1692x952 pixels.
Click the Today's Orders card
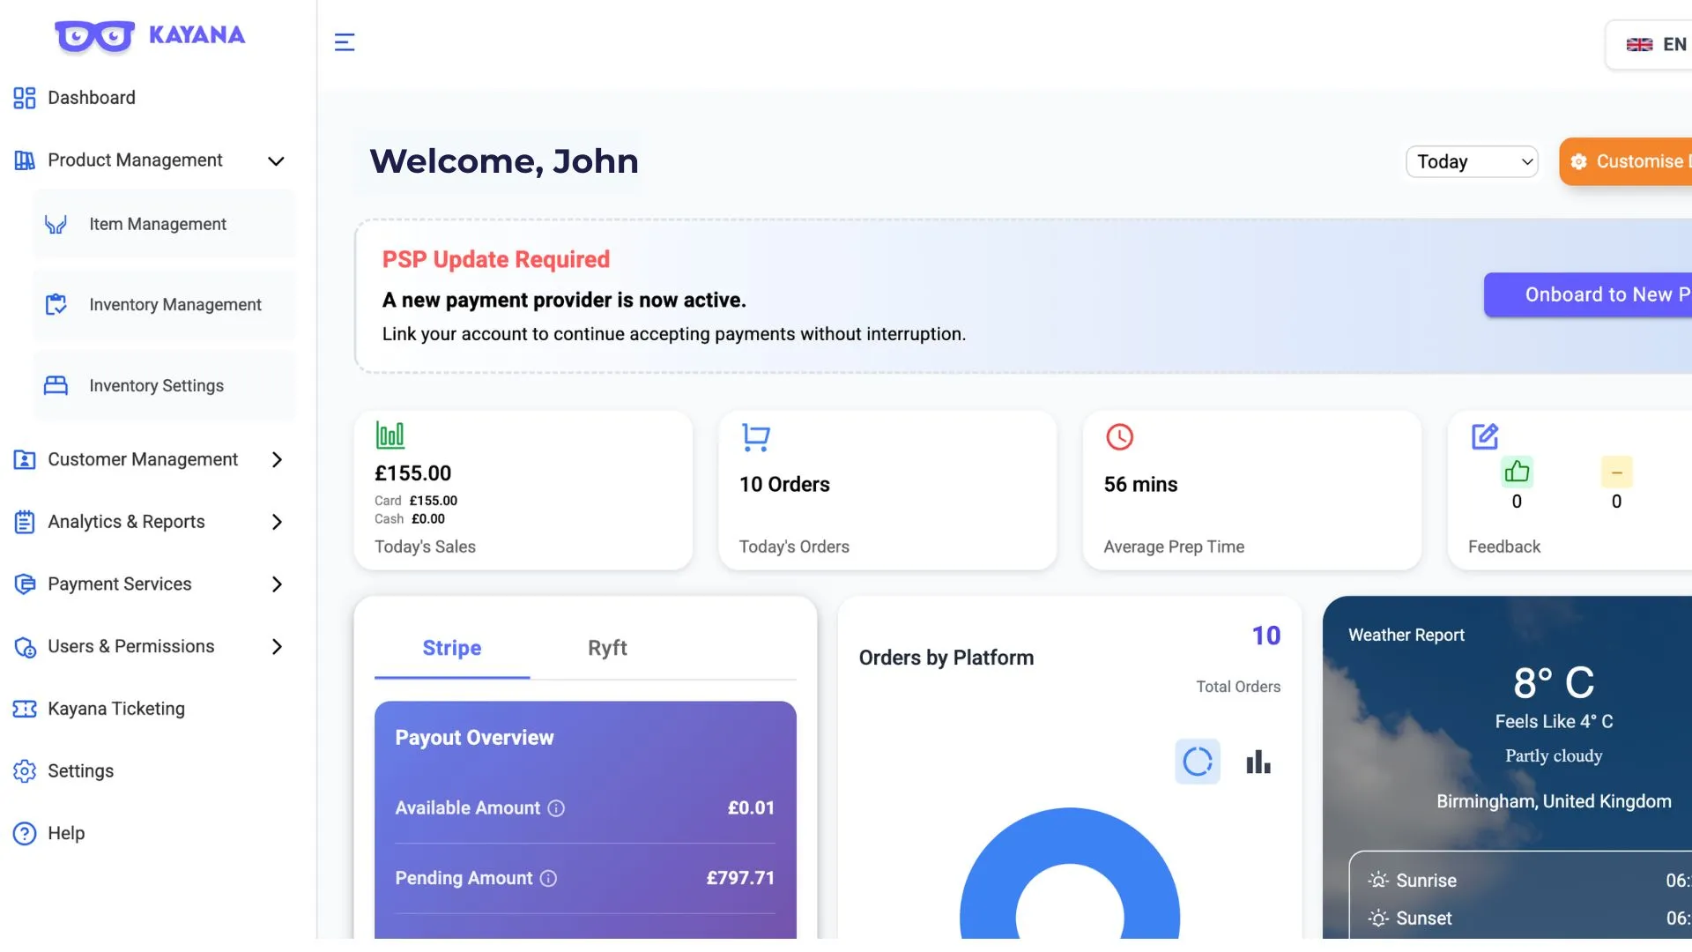pyautogui.click(x=887, y=490)
